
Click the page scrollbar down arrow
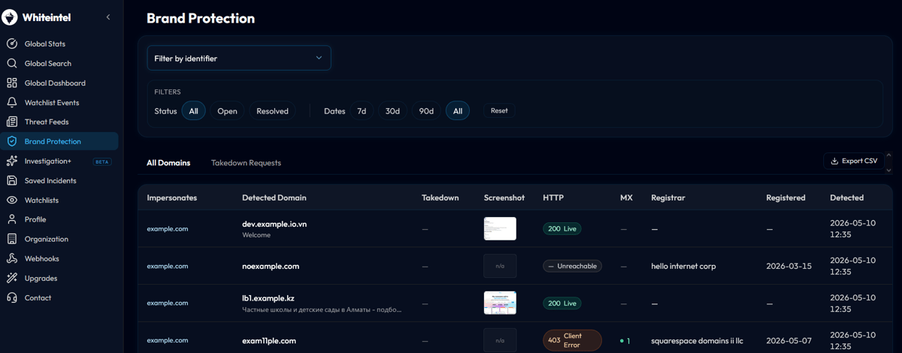click(x=889, y=170)
